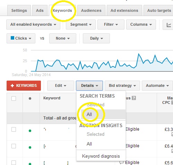Open the Filter dropdown
The width and height of the screenshot is (173, 165).
(x=111, y=24)
